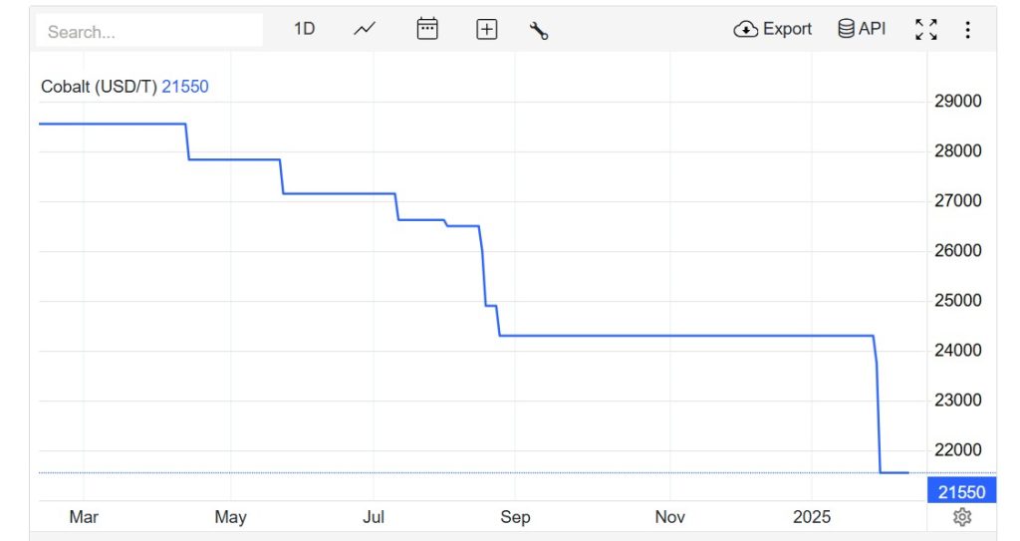The height and width of the screenshot is (541, 1020).
Task: Click the API text label
Action: 872,29
